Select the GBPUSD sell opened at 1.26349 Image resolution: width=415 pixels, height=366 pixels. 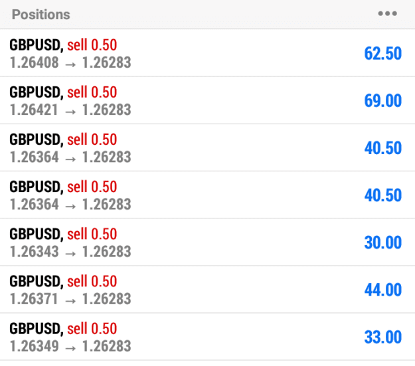click(207, 337)
